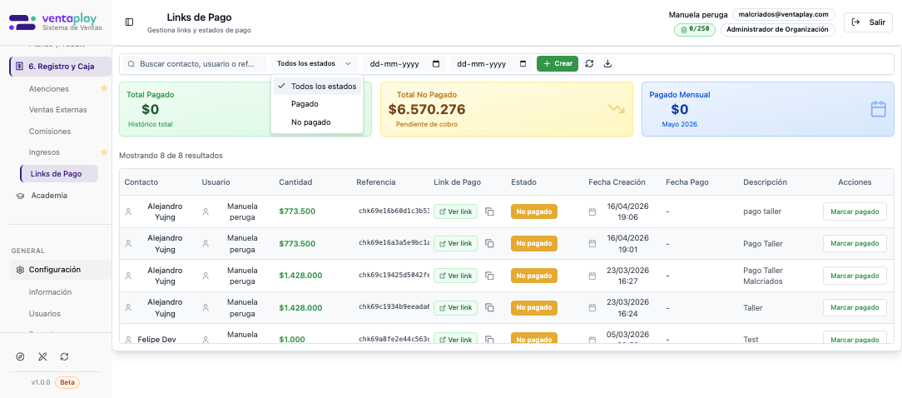Click the calendar icon in Pagado Mensual card
This screenshot has width=902, height=398.
[x=878, y=109]
